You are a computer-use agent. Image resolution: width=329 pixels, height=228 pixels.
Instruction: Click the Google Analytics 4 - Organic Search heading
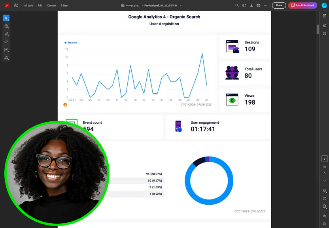point(164,17)
